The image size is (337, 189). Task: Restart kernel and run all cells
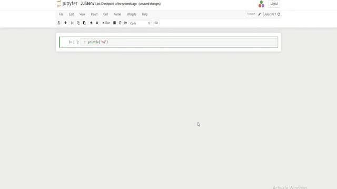click(125, 23)
